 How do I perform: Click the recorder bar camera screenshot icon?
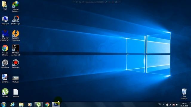click(x=116, y=2)
